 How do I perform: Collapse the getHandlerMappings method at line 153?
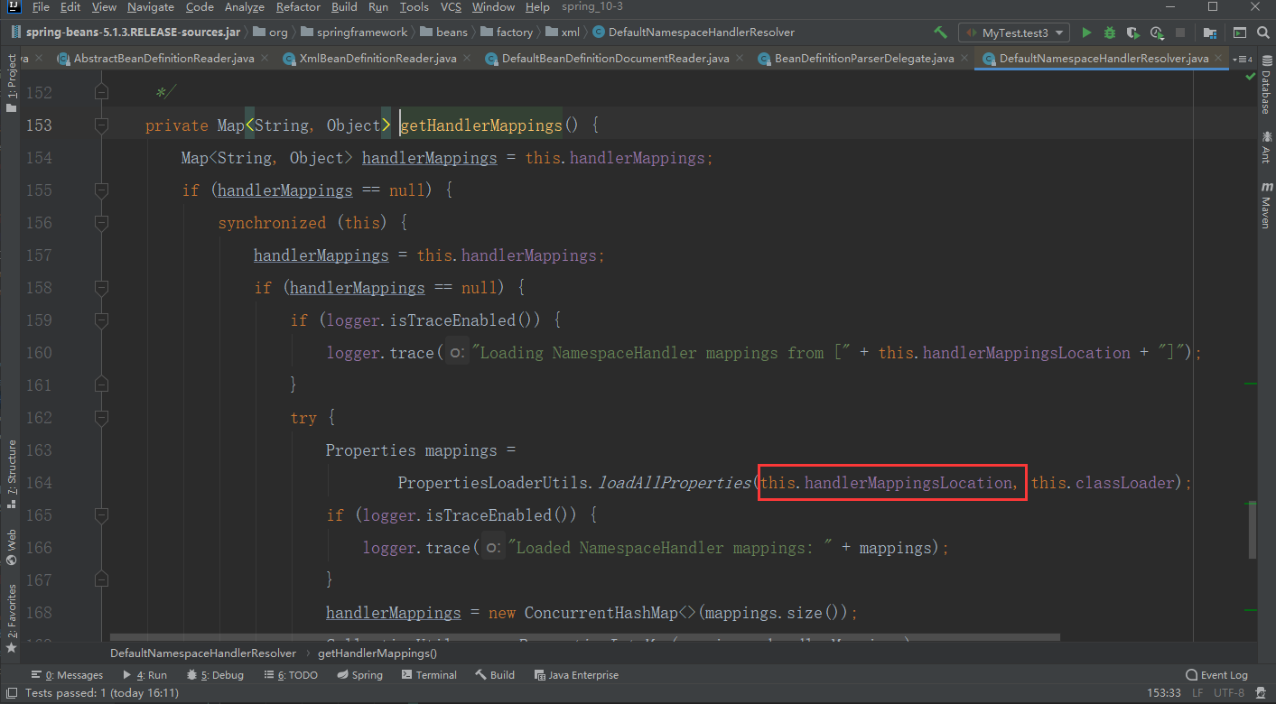101,125
